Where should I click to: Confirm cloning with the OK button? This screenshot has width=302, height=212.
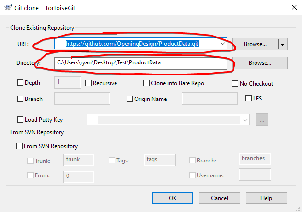(173, 198)
